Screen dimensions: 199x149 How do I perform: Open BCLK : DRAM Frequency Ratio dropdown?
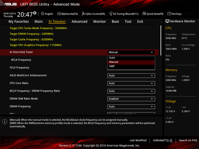131,91
